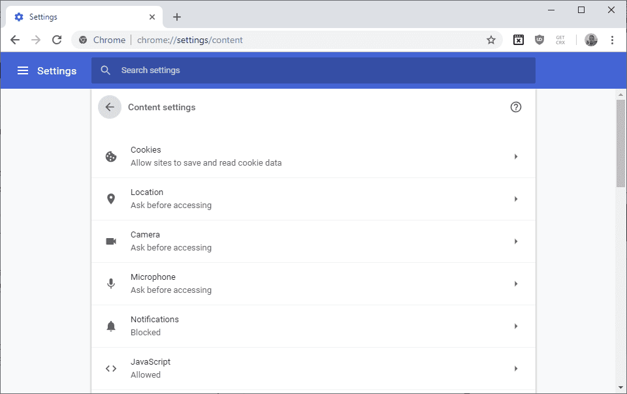Open the Microphone permission settings
Viewport: 627px width, 394px height.
(x=313, y=283)
